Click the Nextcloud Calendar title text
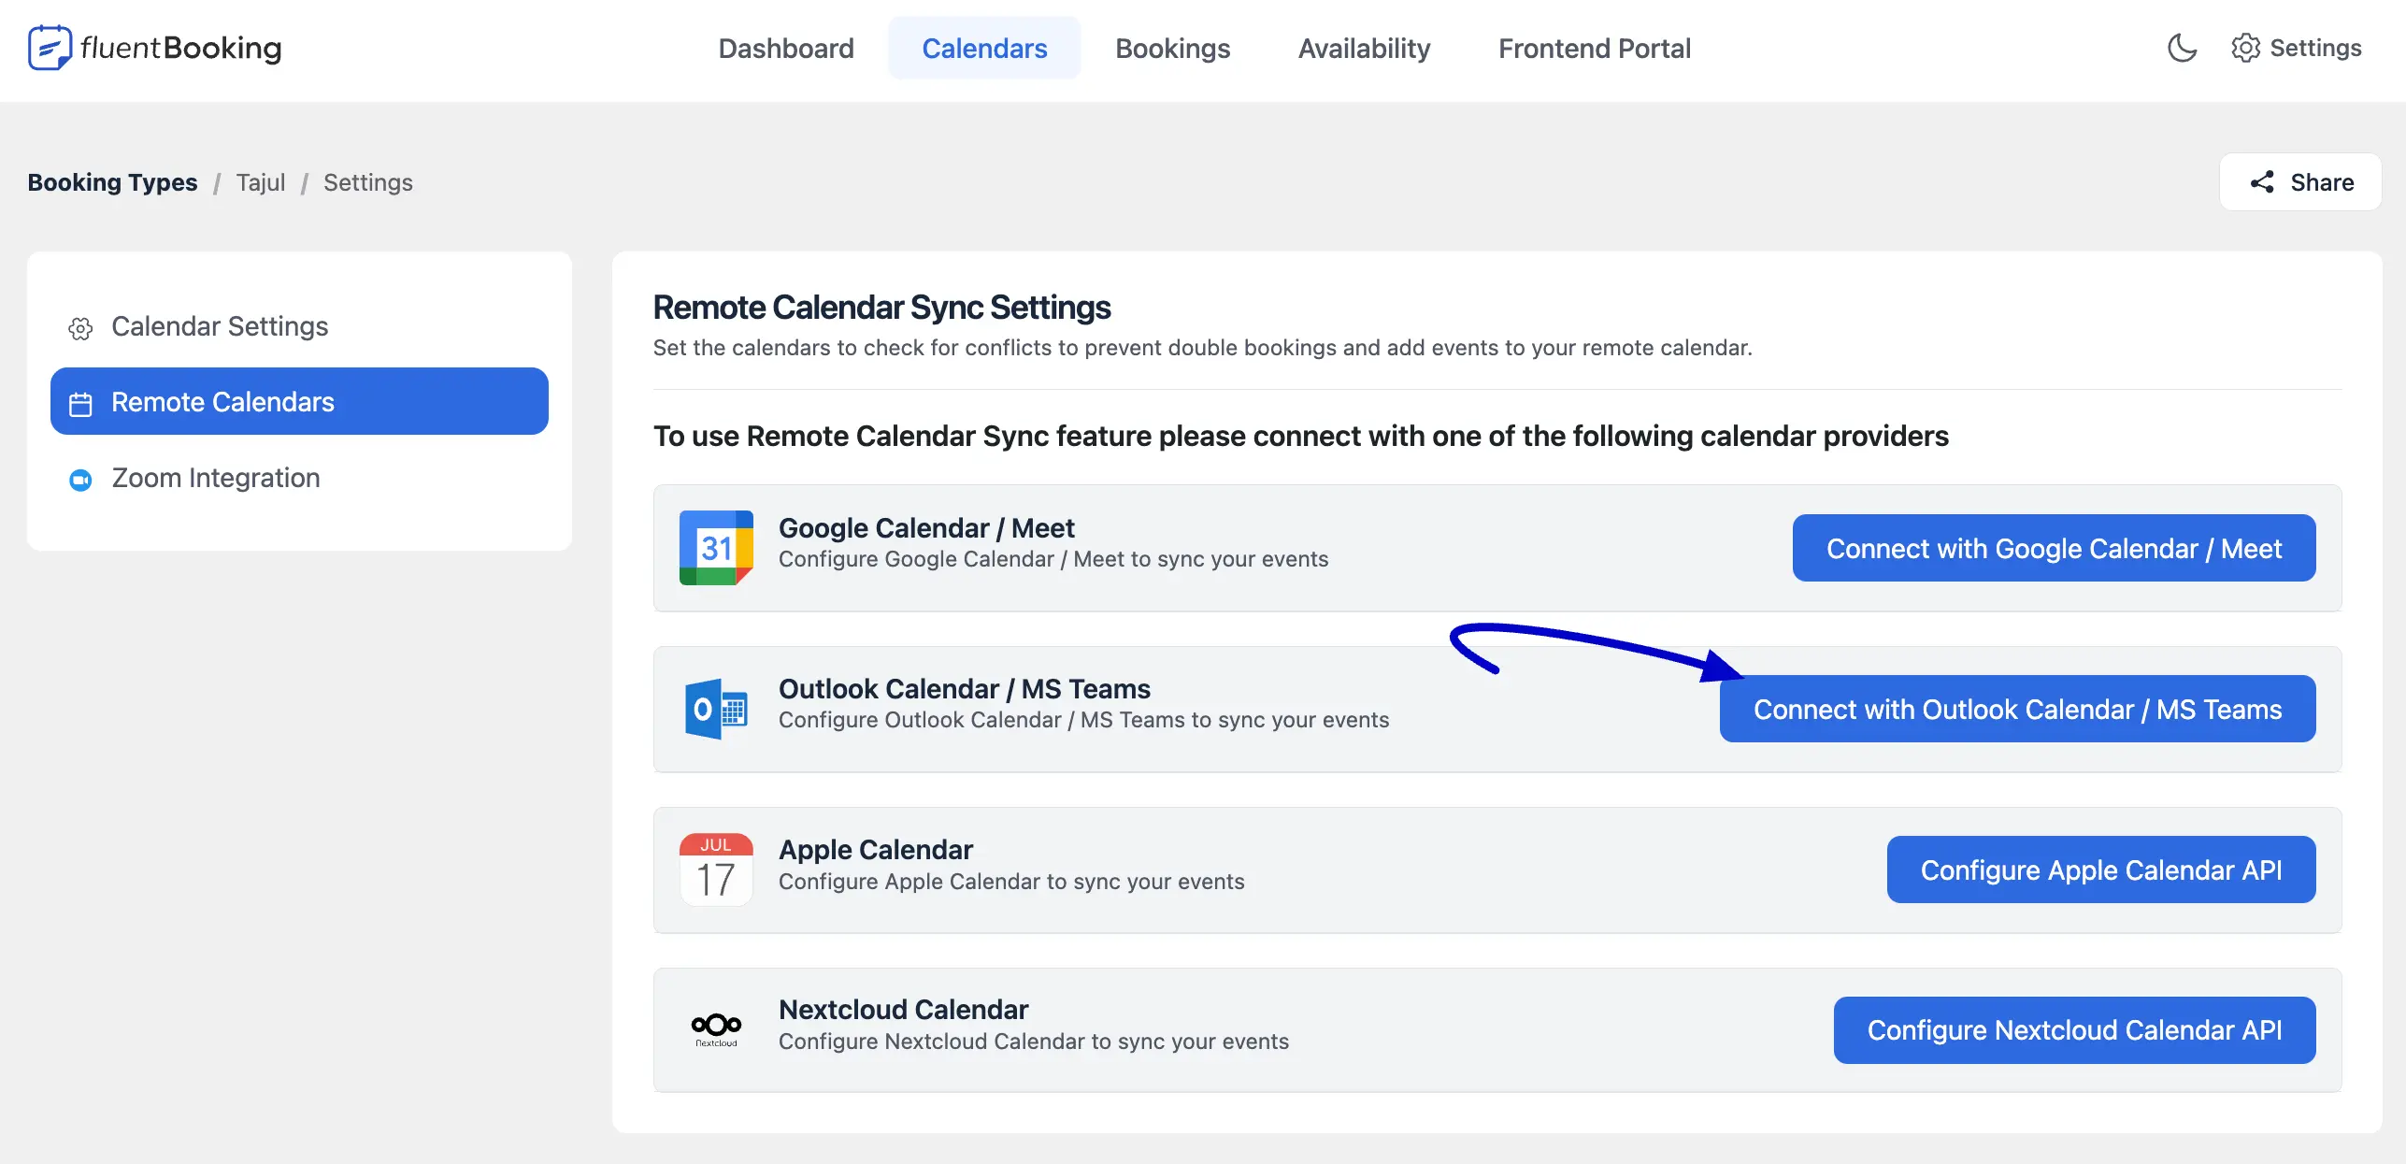2406x1164 pixels. (x=903, y=1010)
